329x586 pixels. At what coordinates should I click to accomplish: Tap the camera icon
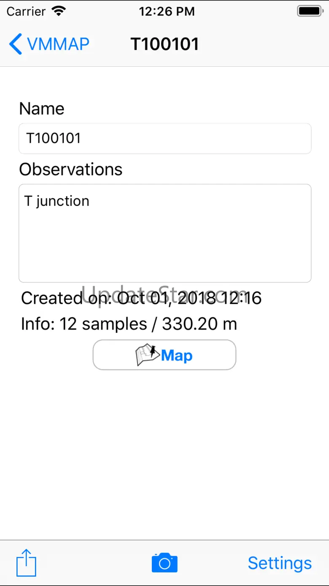(164, 563)
